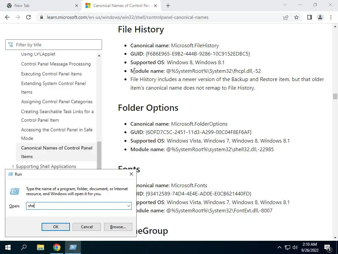Click the text Microsoft.Fonts
Image resolution: width=338 pixels, height=254 pixels.
pos(189,186)
